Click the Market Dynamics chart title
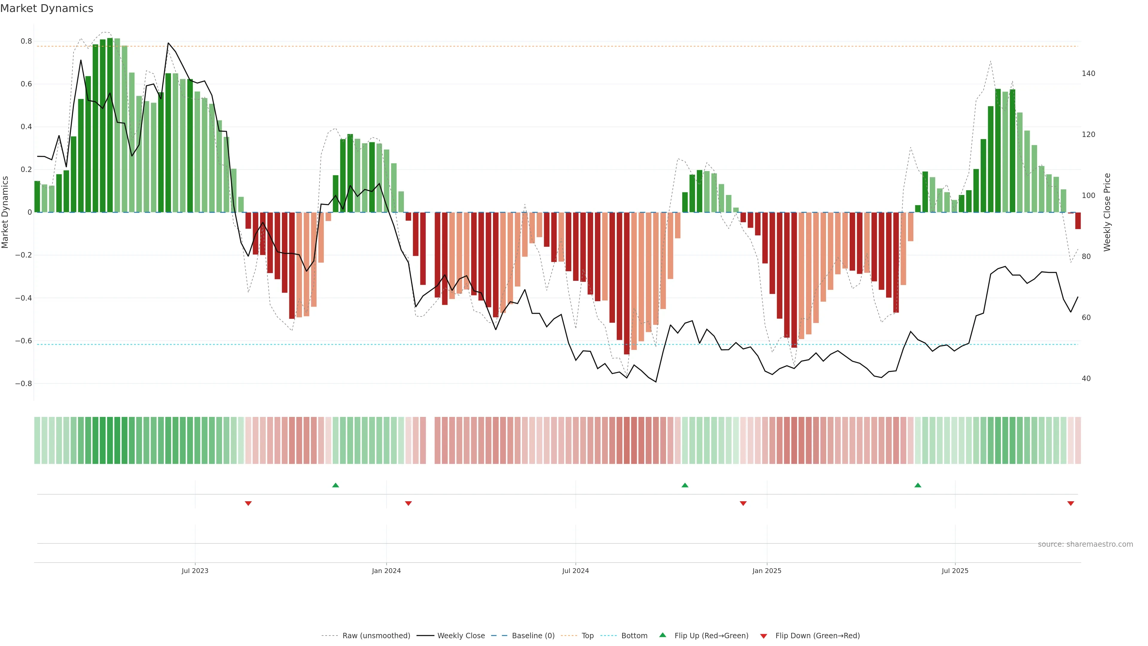This screenshot has height=646, width=1148. pyautogui.click(x=47, y=8)
